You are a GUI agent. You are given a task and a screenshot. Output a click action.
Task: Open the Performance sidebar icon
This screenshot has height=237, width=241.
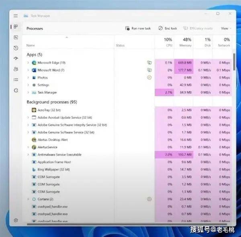16,37
